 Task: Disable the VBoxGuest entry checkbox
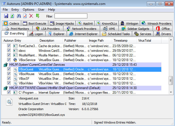pos(9,69)
